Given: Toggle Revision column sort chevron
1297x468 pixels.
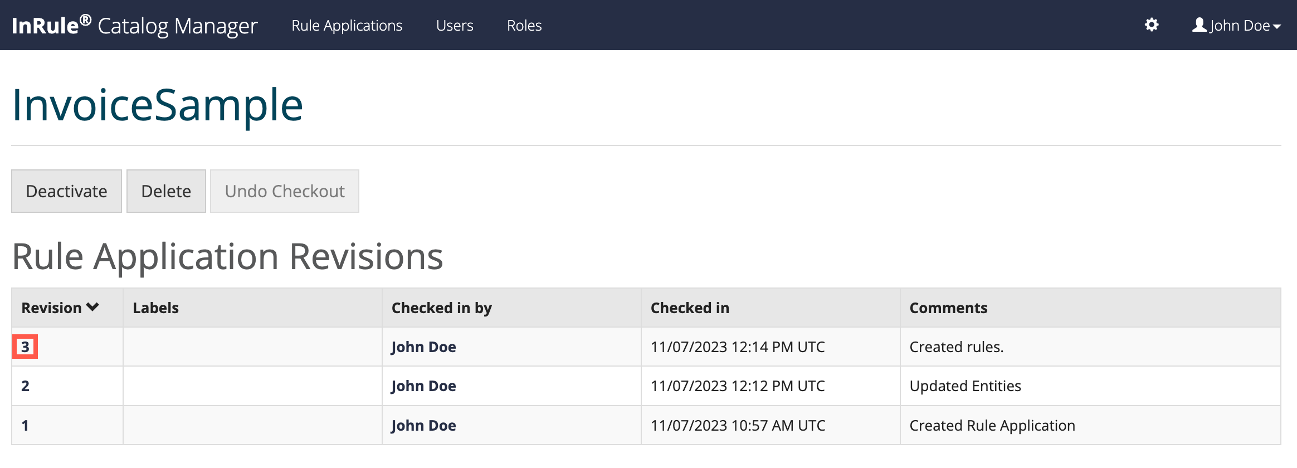Looking at the screenshot, I should click(92, 308).
